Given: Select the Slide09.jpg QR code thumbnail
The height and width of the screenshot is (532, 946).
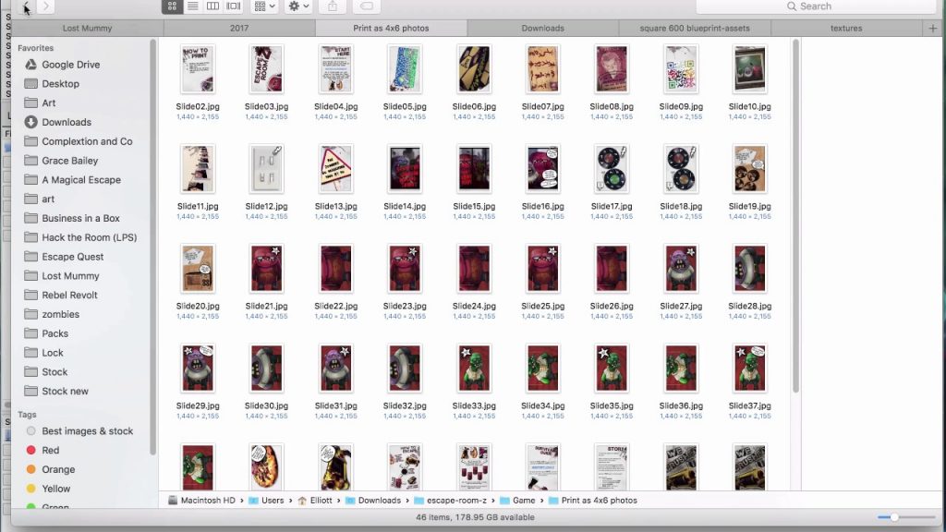Looking at the screenshot, I should [681, 69].
